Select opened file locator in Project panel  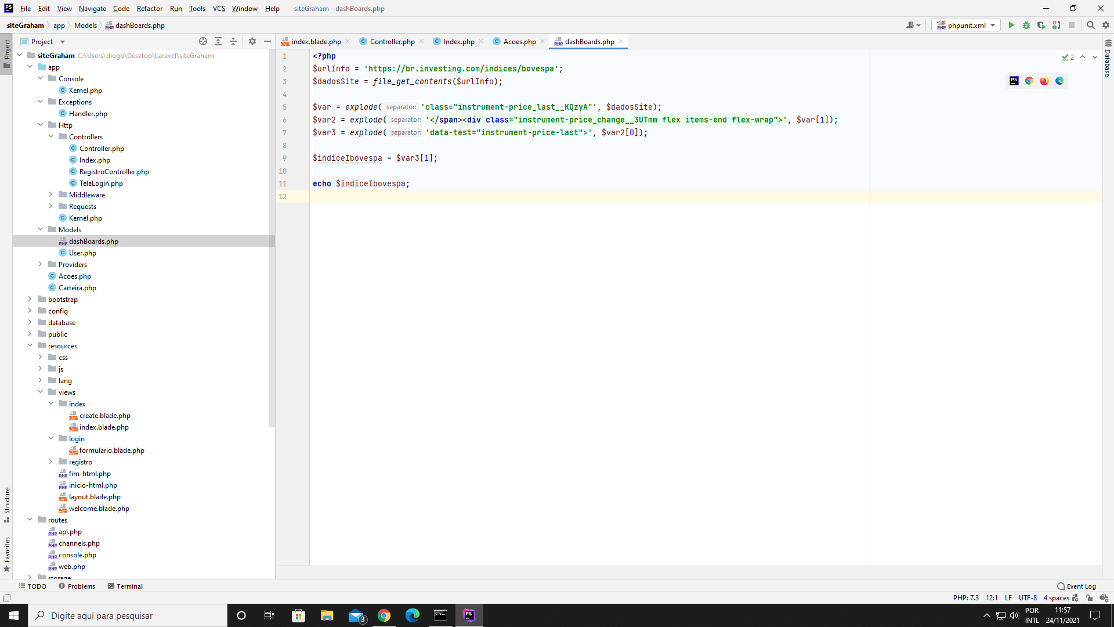coord(203,41)
